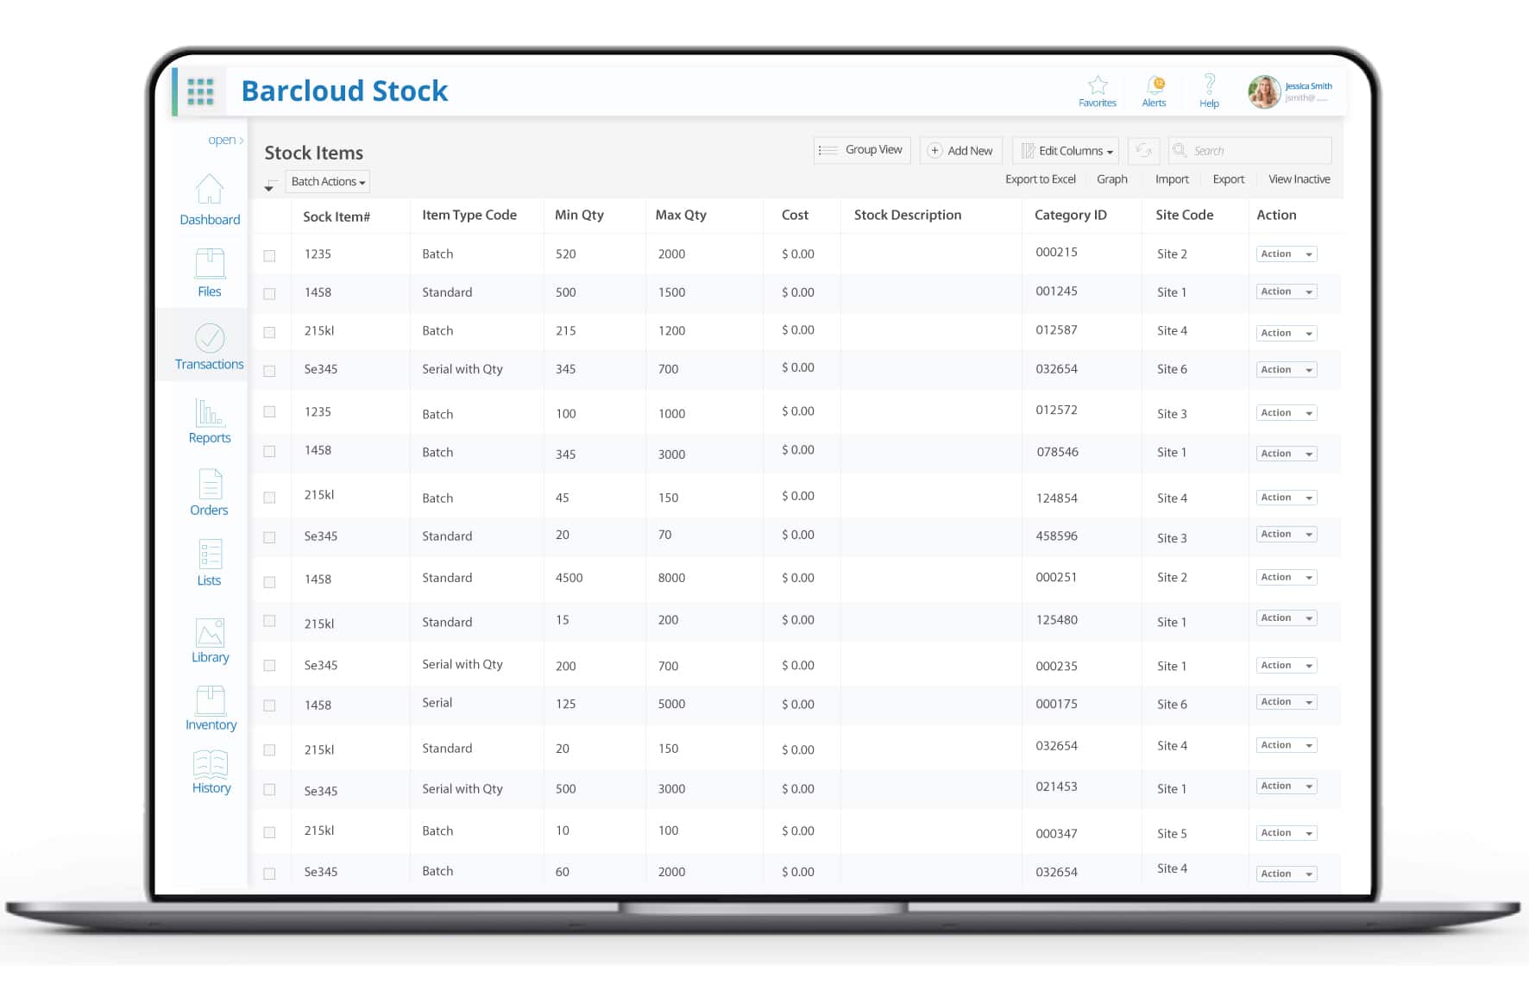Check the box for category 012587 row
The height and width of the screenshot is (984, 1529).
tap(270, 332)
